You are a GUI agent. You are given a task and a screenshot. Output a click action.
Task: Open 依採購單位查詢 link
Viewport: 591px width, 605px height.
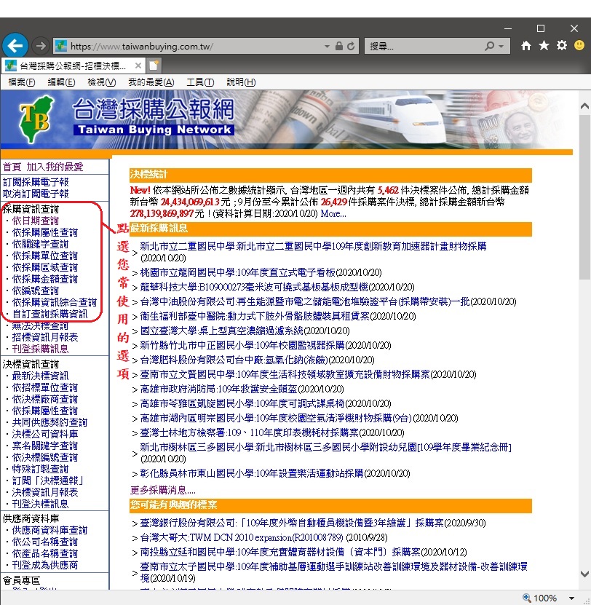click(x=44, y=256)
